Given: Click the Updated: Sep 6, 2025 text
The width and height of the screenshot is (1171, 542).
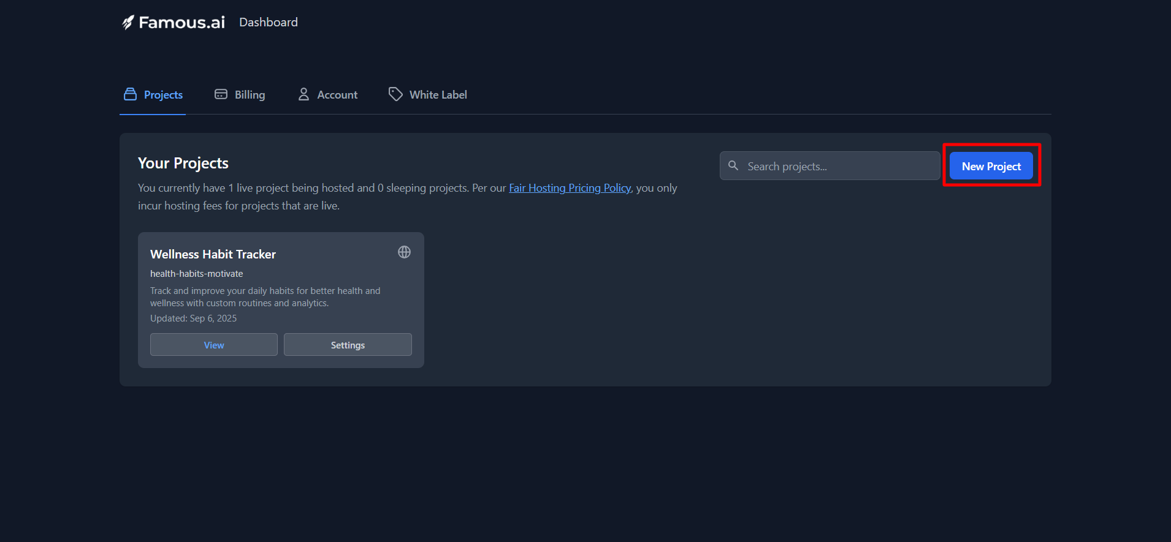Looking at the screenshot, I should pos(193,318).
